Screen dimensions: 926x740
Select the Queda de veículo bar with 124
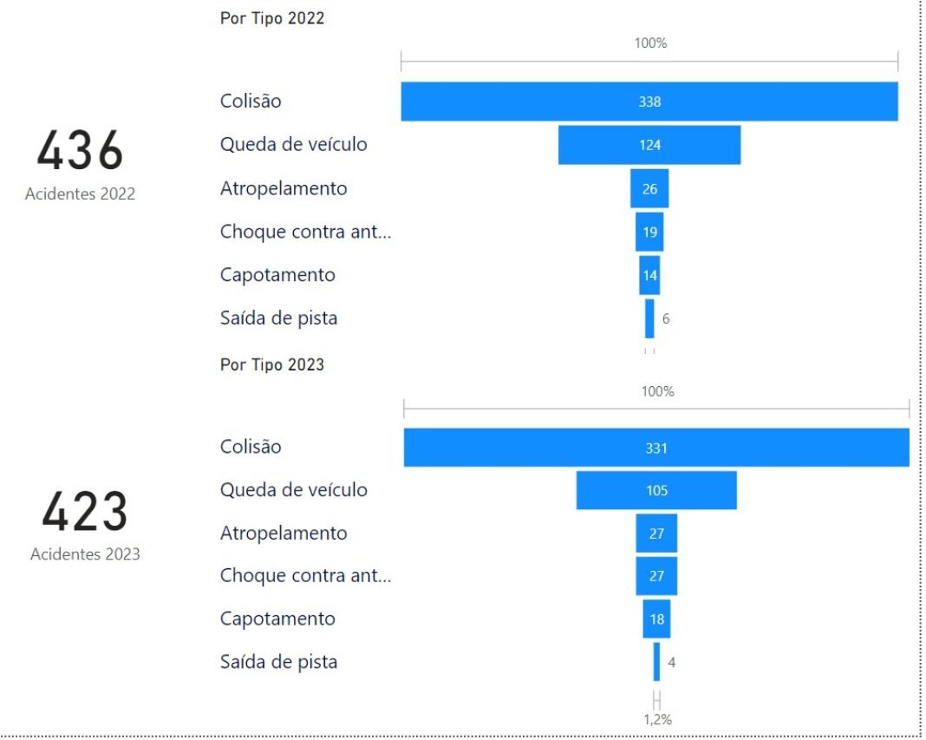tap(649, 145)
